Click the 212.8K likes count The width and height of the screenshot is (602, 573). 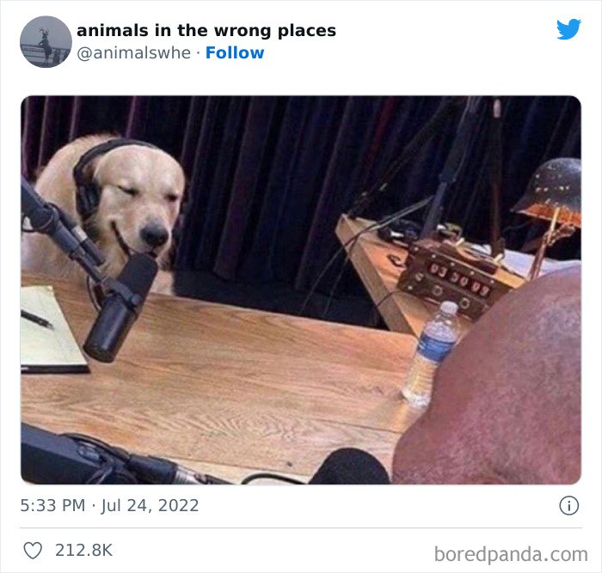click(x=83, y=551)
